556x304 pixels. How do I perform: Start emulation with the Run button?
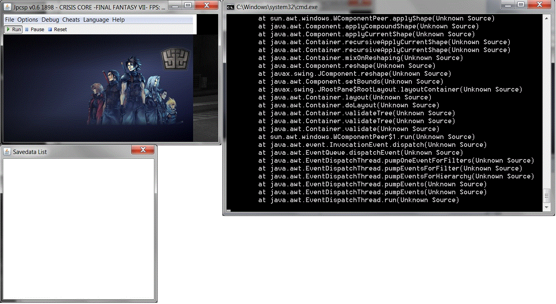tap(13, 30)
